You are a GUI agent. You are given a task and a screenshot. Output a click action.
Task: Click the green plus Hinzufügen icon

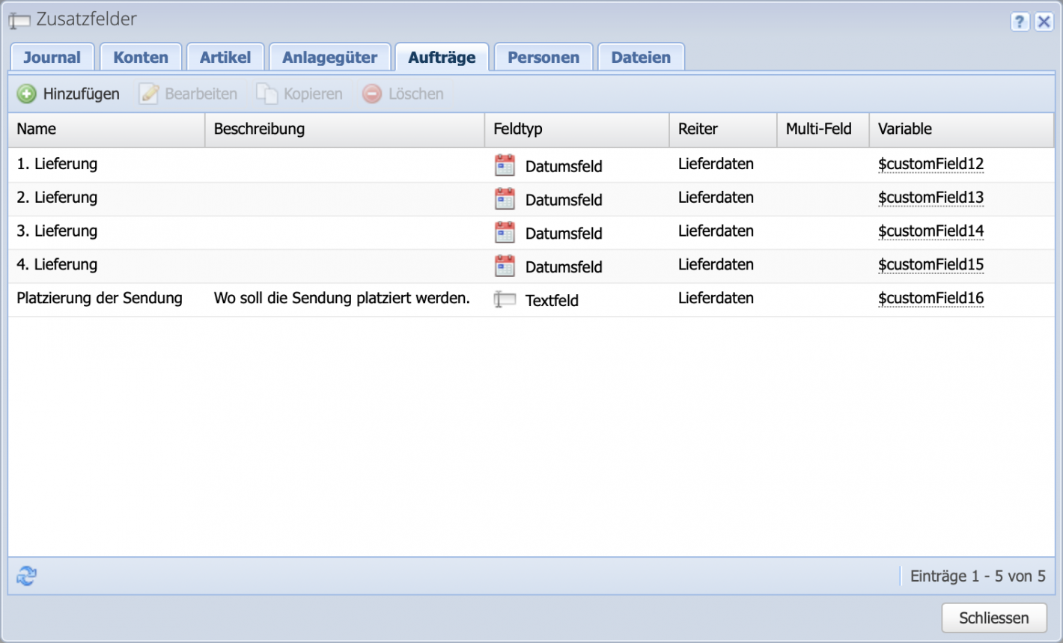click(x=26, y=94)
